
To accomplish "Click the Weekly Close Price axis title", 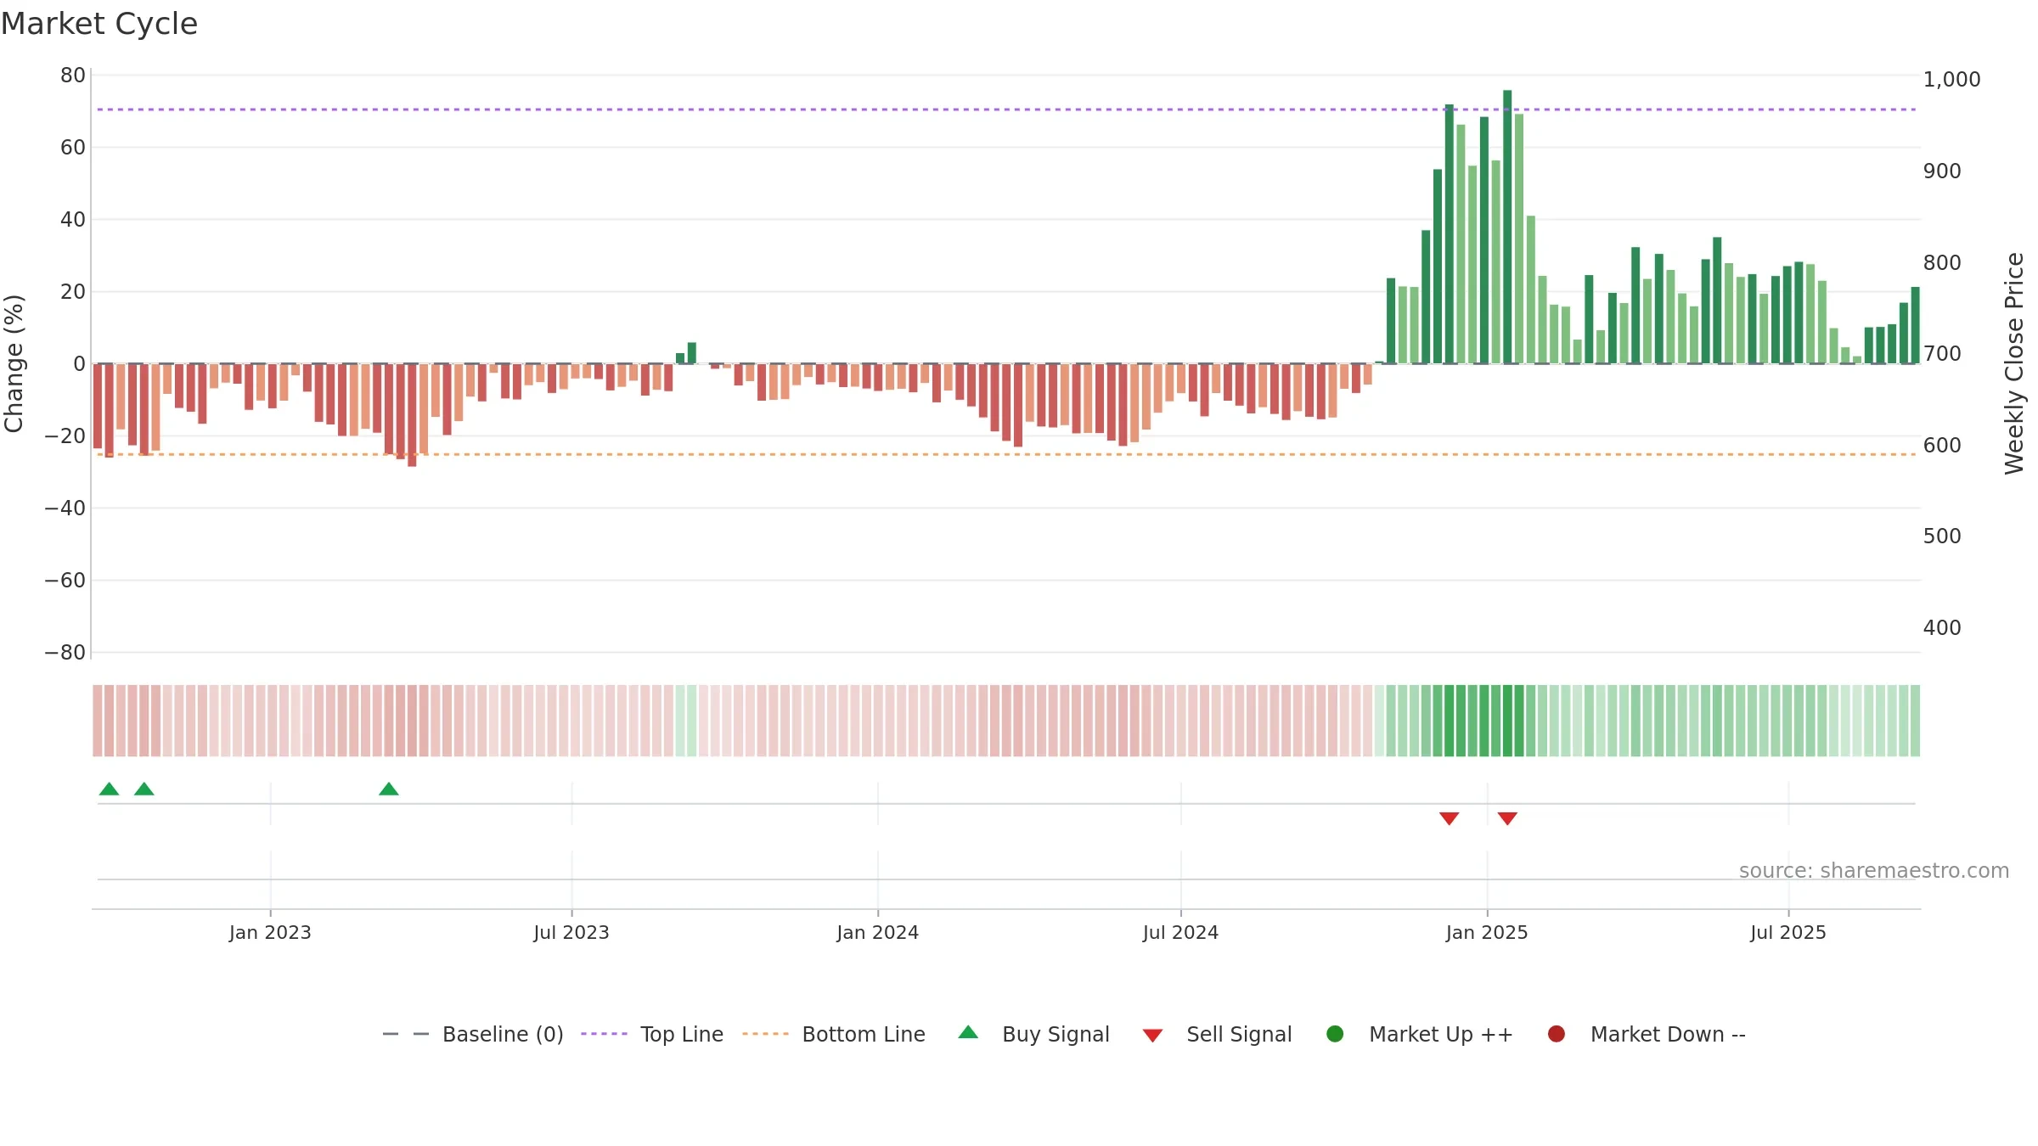I will [x=2014, y=363].
